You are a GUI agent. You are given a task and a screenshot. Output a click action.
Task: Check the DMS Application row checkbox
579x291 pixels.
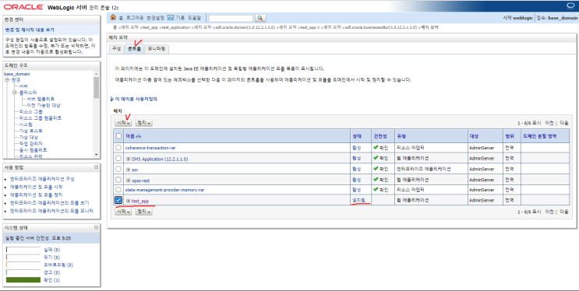(118, 158)
